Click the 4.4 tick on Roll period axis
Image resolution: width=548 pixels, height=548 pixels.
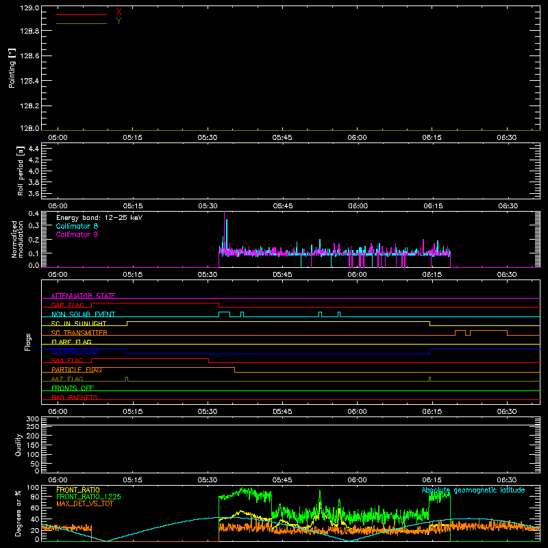click(34, 149)
